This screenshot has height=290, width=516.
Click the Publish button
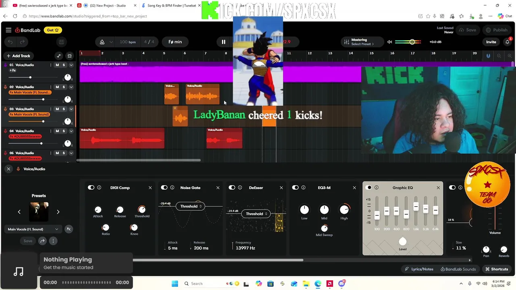click(497, 30)
